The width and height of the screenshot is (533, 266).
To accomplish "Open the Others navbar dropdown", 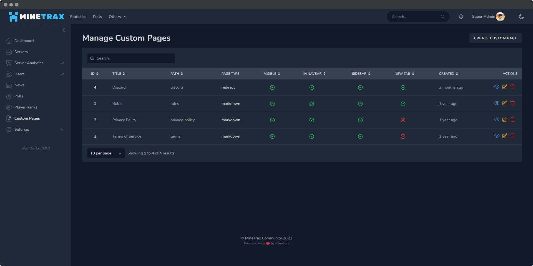I will point(117,17).
